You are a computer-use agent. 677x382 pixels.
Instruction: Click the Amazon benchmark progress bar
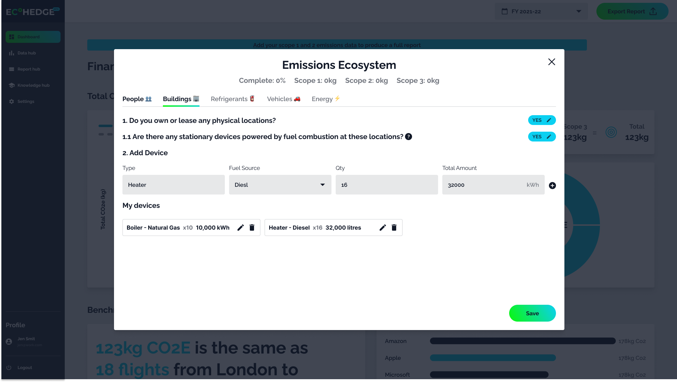(523, 341)
